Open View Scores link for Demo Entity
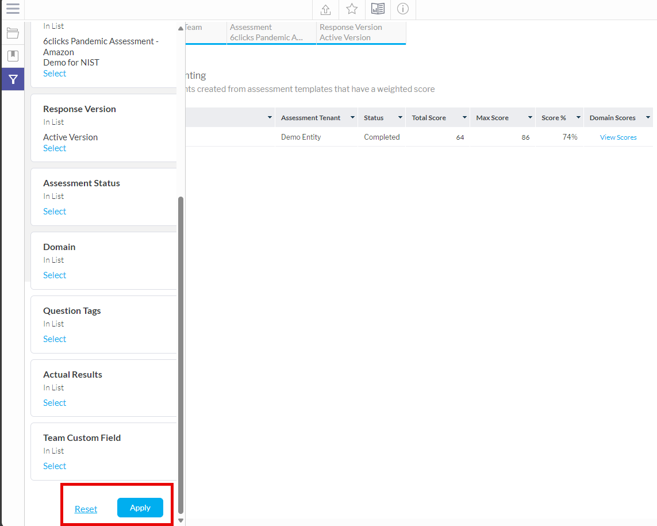 click(618, 137)
